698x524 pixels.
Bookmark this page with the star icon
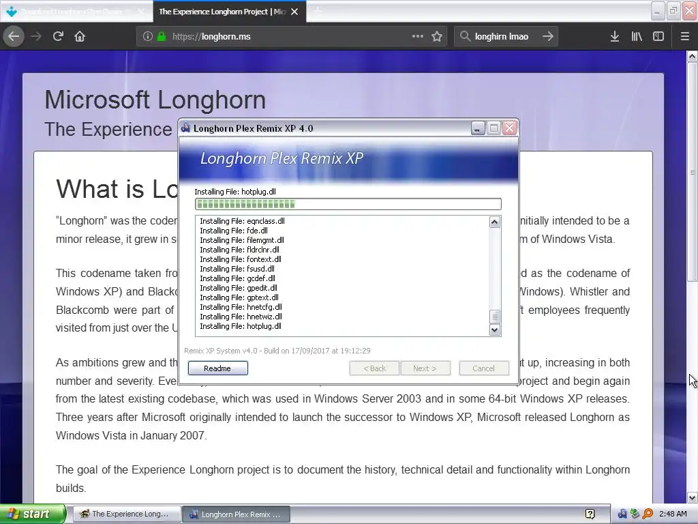coord(437,36)
